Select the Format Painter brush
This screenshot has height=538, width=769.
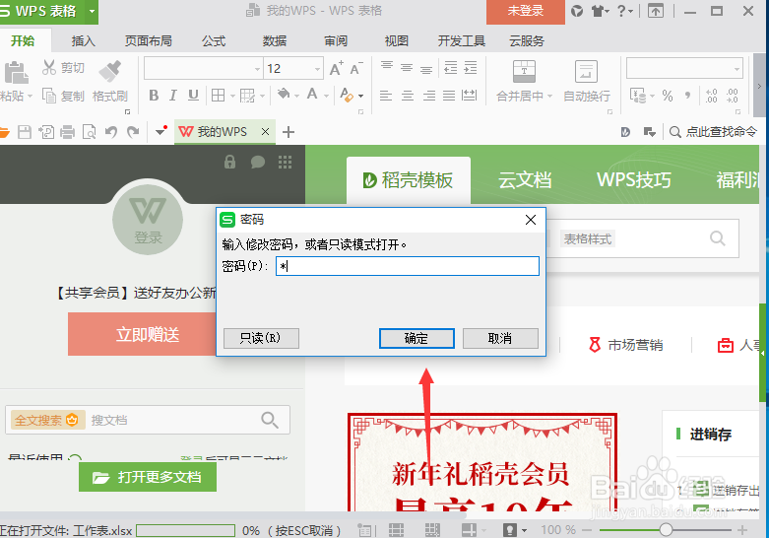[x=110, y=71]
